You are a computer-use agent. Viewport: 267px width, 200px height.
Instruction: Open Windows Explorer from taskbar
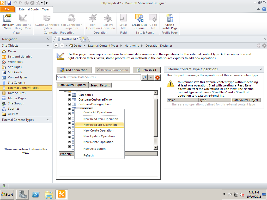(x=49, y=194)
